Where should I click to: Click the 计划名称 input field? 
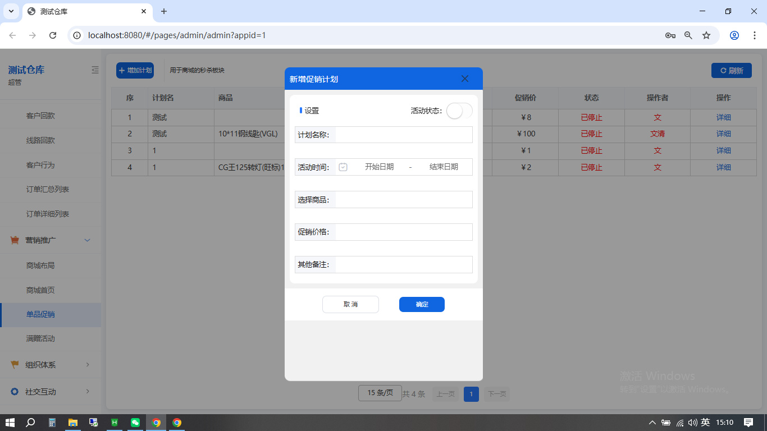(x=403, y=135)
